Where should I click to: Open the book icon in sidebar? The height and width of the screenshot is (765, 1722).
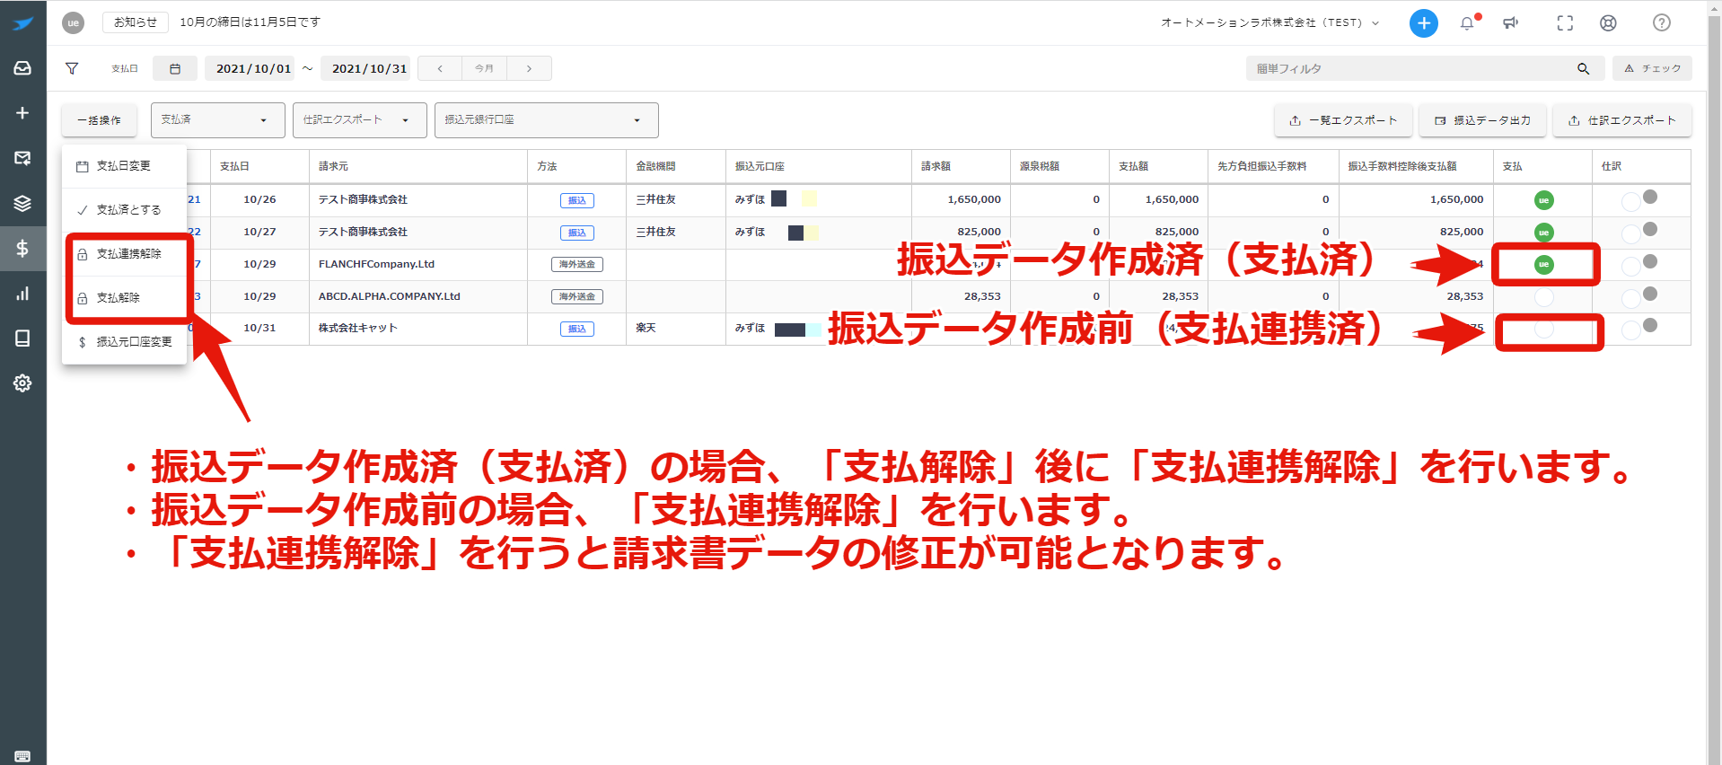(x=22, y=339)
